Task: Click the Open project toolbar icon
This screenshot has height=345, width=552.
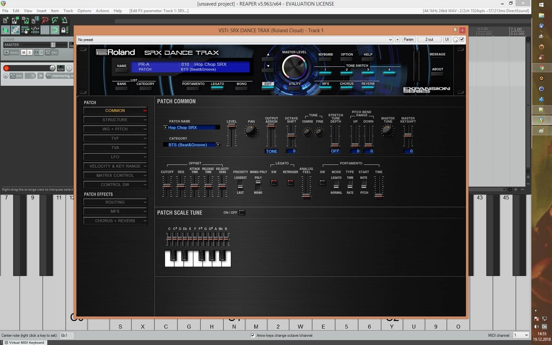Action: (x=15, y=20)
